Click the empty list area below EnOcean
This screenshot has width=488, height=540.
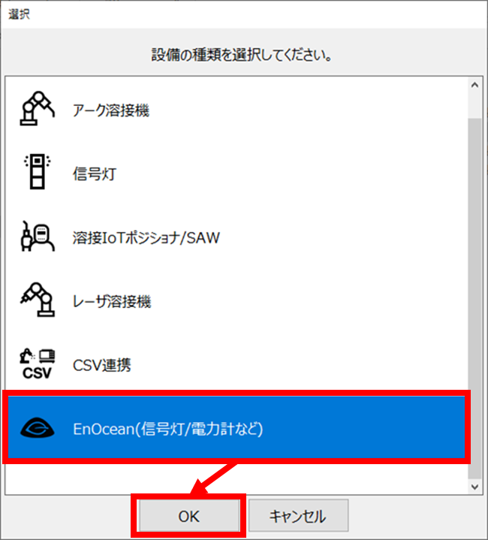pyautogui.click(x=236, y=478)
